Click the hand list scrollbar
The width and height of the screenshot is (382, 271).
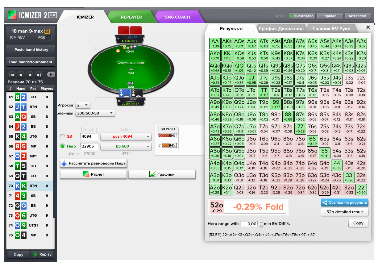pyautogui.click(x=54, y=234)
